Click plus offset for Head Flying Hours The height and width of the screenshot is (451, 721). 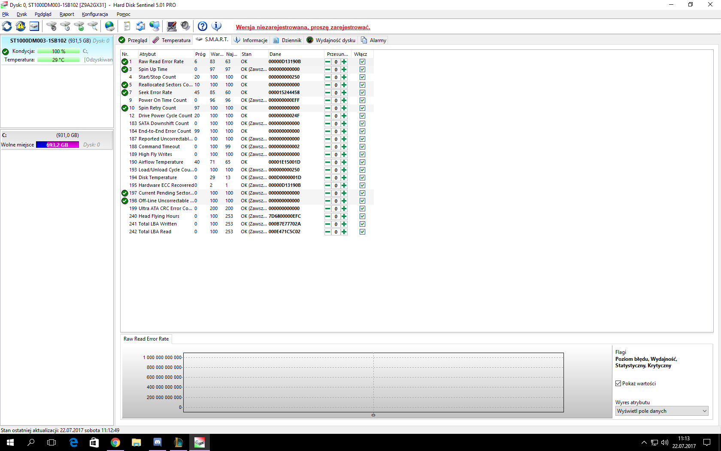point(344,216)
